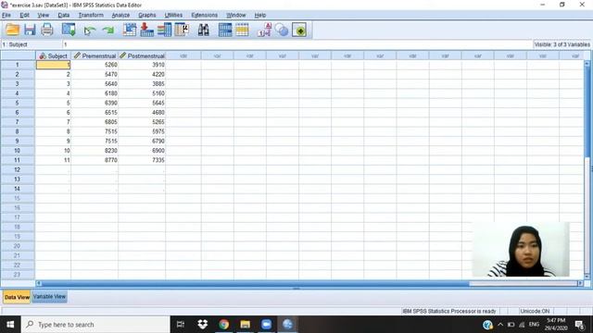Click the cell value editor field
593x333 pixels.
[x=297, y=44]
